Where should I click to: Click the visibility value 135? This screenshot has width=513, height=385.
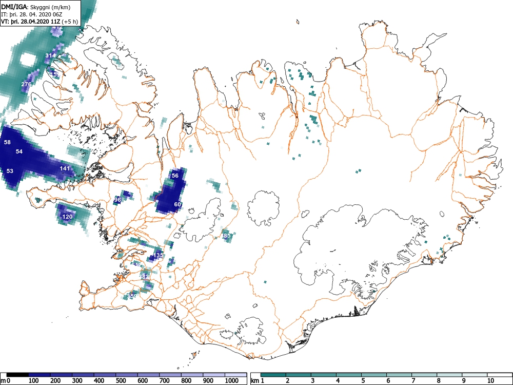coord(158,255)
